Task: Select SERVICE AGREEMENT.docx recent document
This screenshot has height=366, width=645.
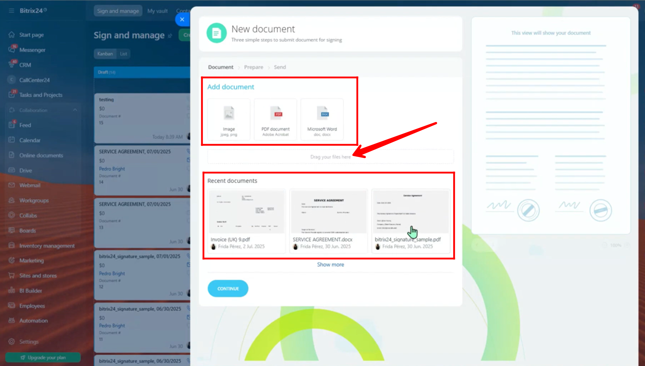Action: (329, 221)
